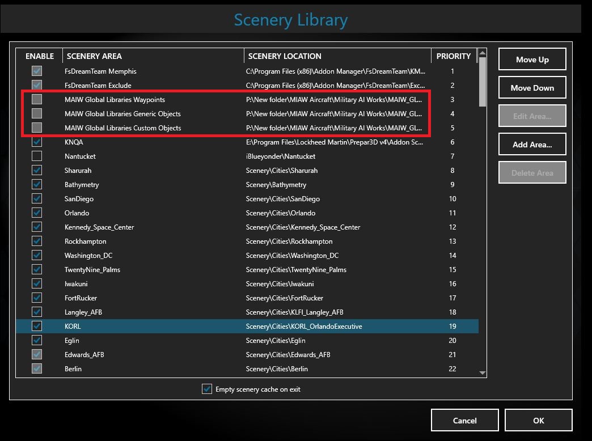
Task: Select the FsDreamTeam Memphis scenery row
Action: coord(247,71)
